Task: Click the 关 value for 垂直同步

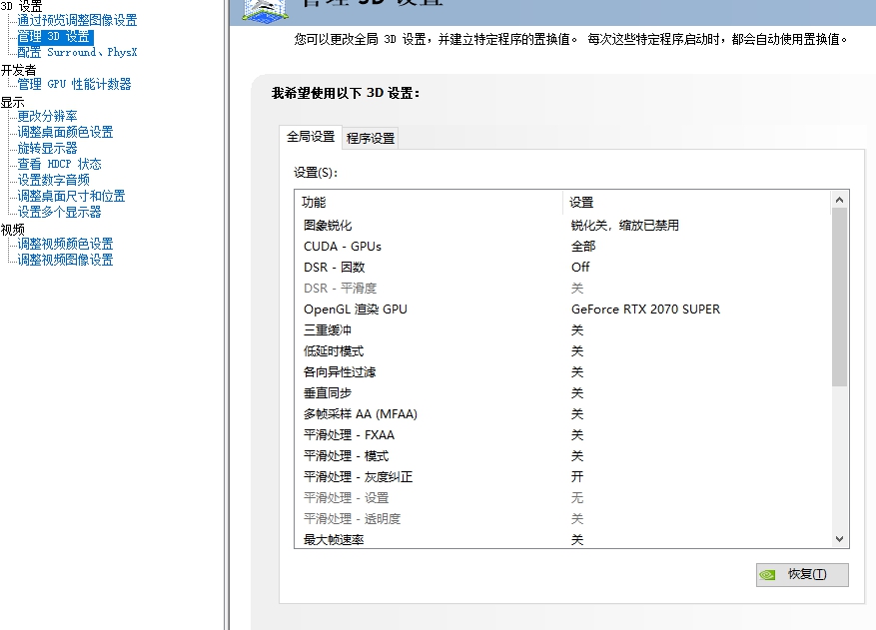Action: click(x=577, y=393)
